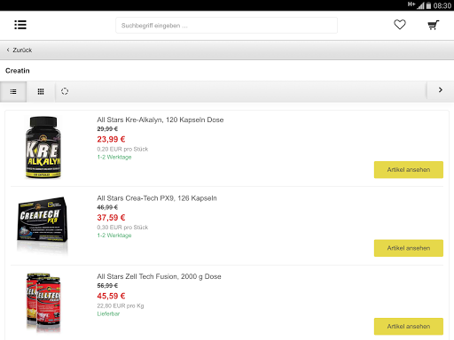
Task: Click the search field Suchbegriff eingeben
Action: tap(226, 26)
